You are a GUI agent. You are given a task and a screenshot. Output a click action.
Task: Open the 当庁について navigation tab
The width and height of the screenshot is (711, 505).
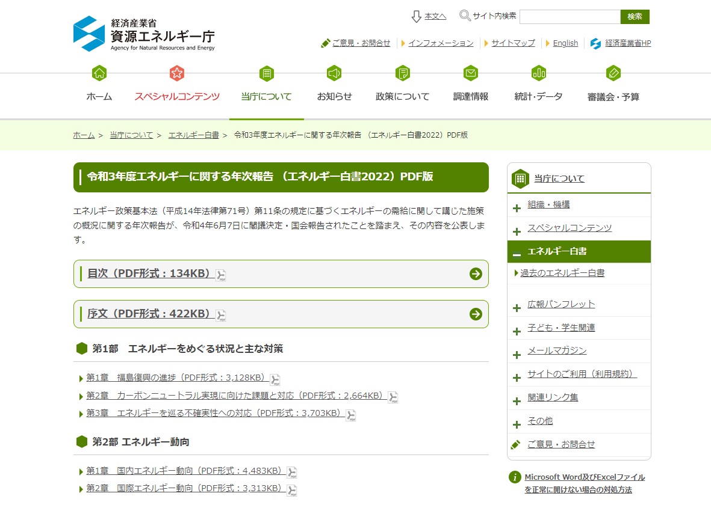(266, 96)
